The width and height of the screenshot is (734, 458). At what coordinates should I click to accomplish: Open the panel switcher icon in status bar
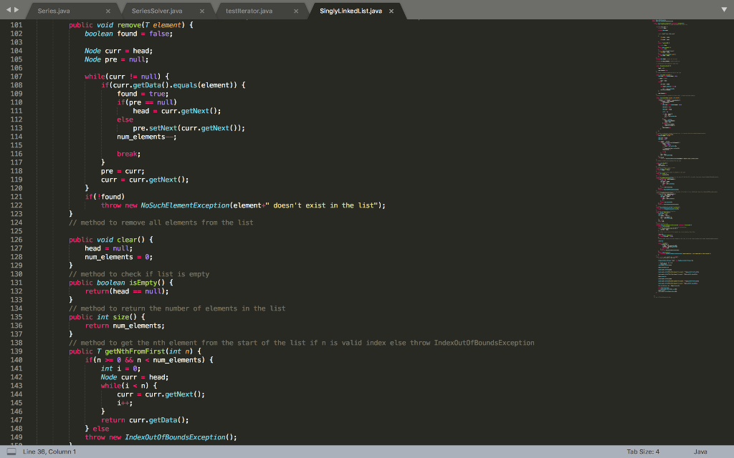(x=11, y=452)
